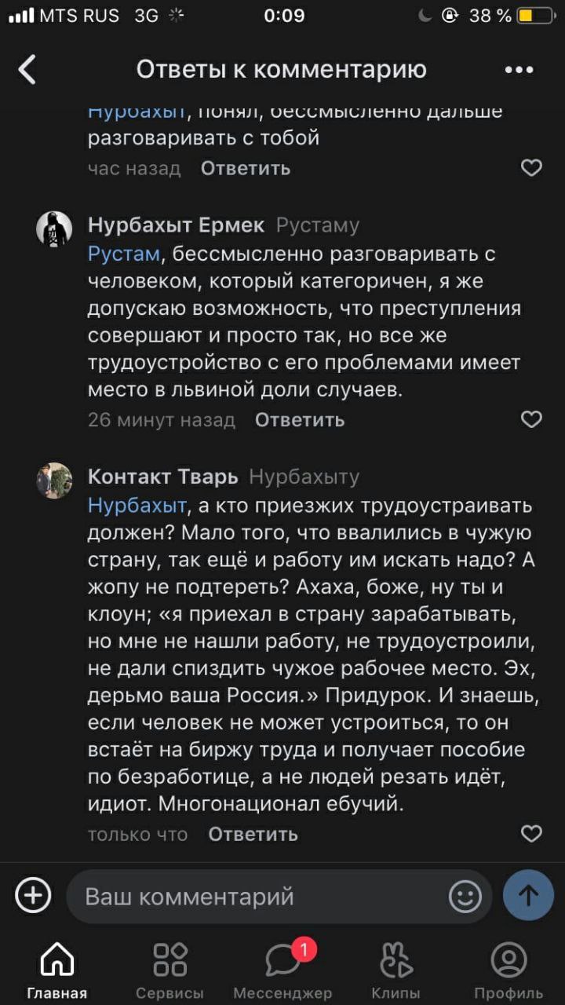This screenshot has width=565, height=1005.
Task: Open author name Нурбахыт Ермек
Action: click(176, 225)
